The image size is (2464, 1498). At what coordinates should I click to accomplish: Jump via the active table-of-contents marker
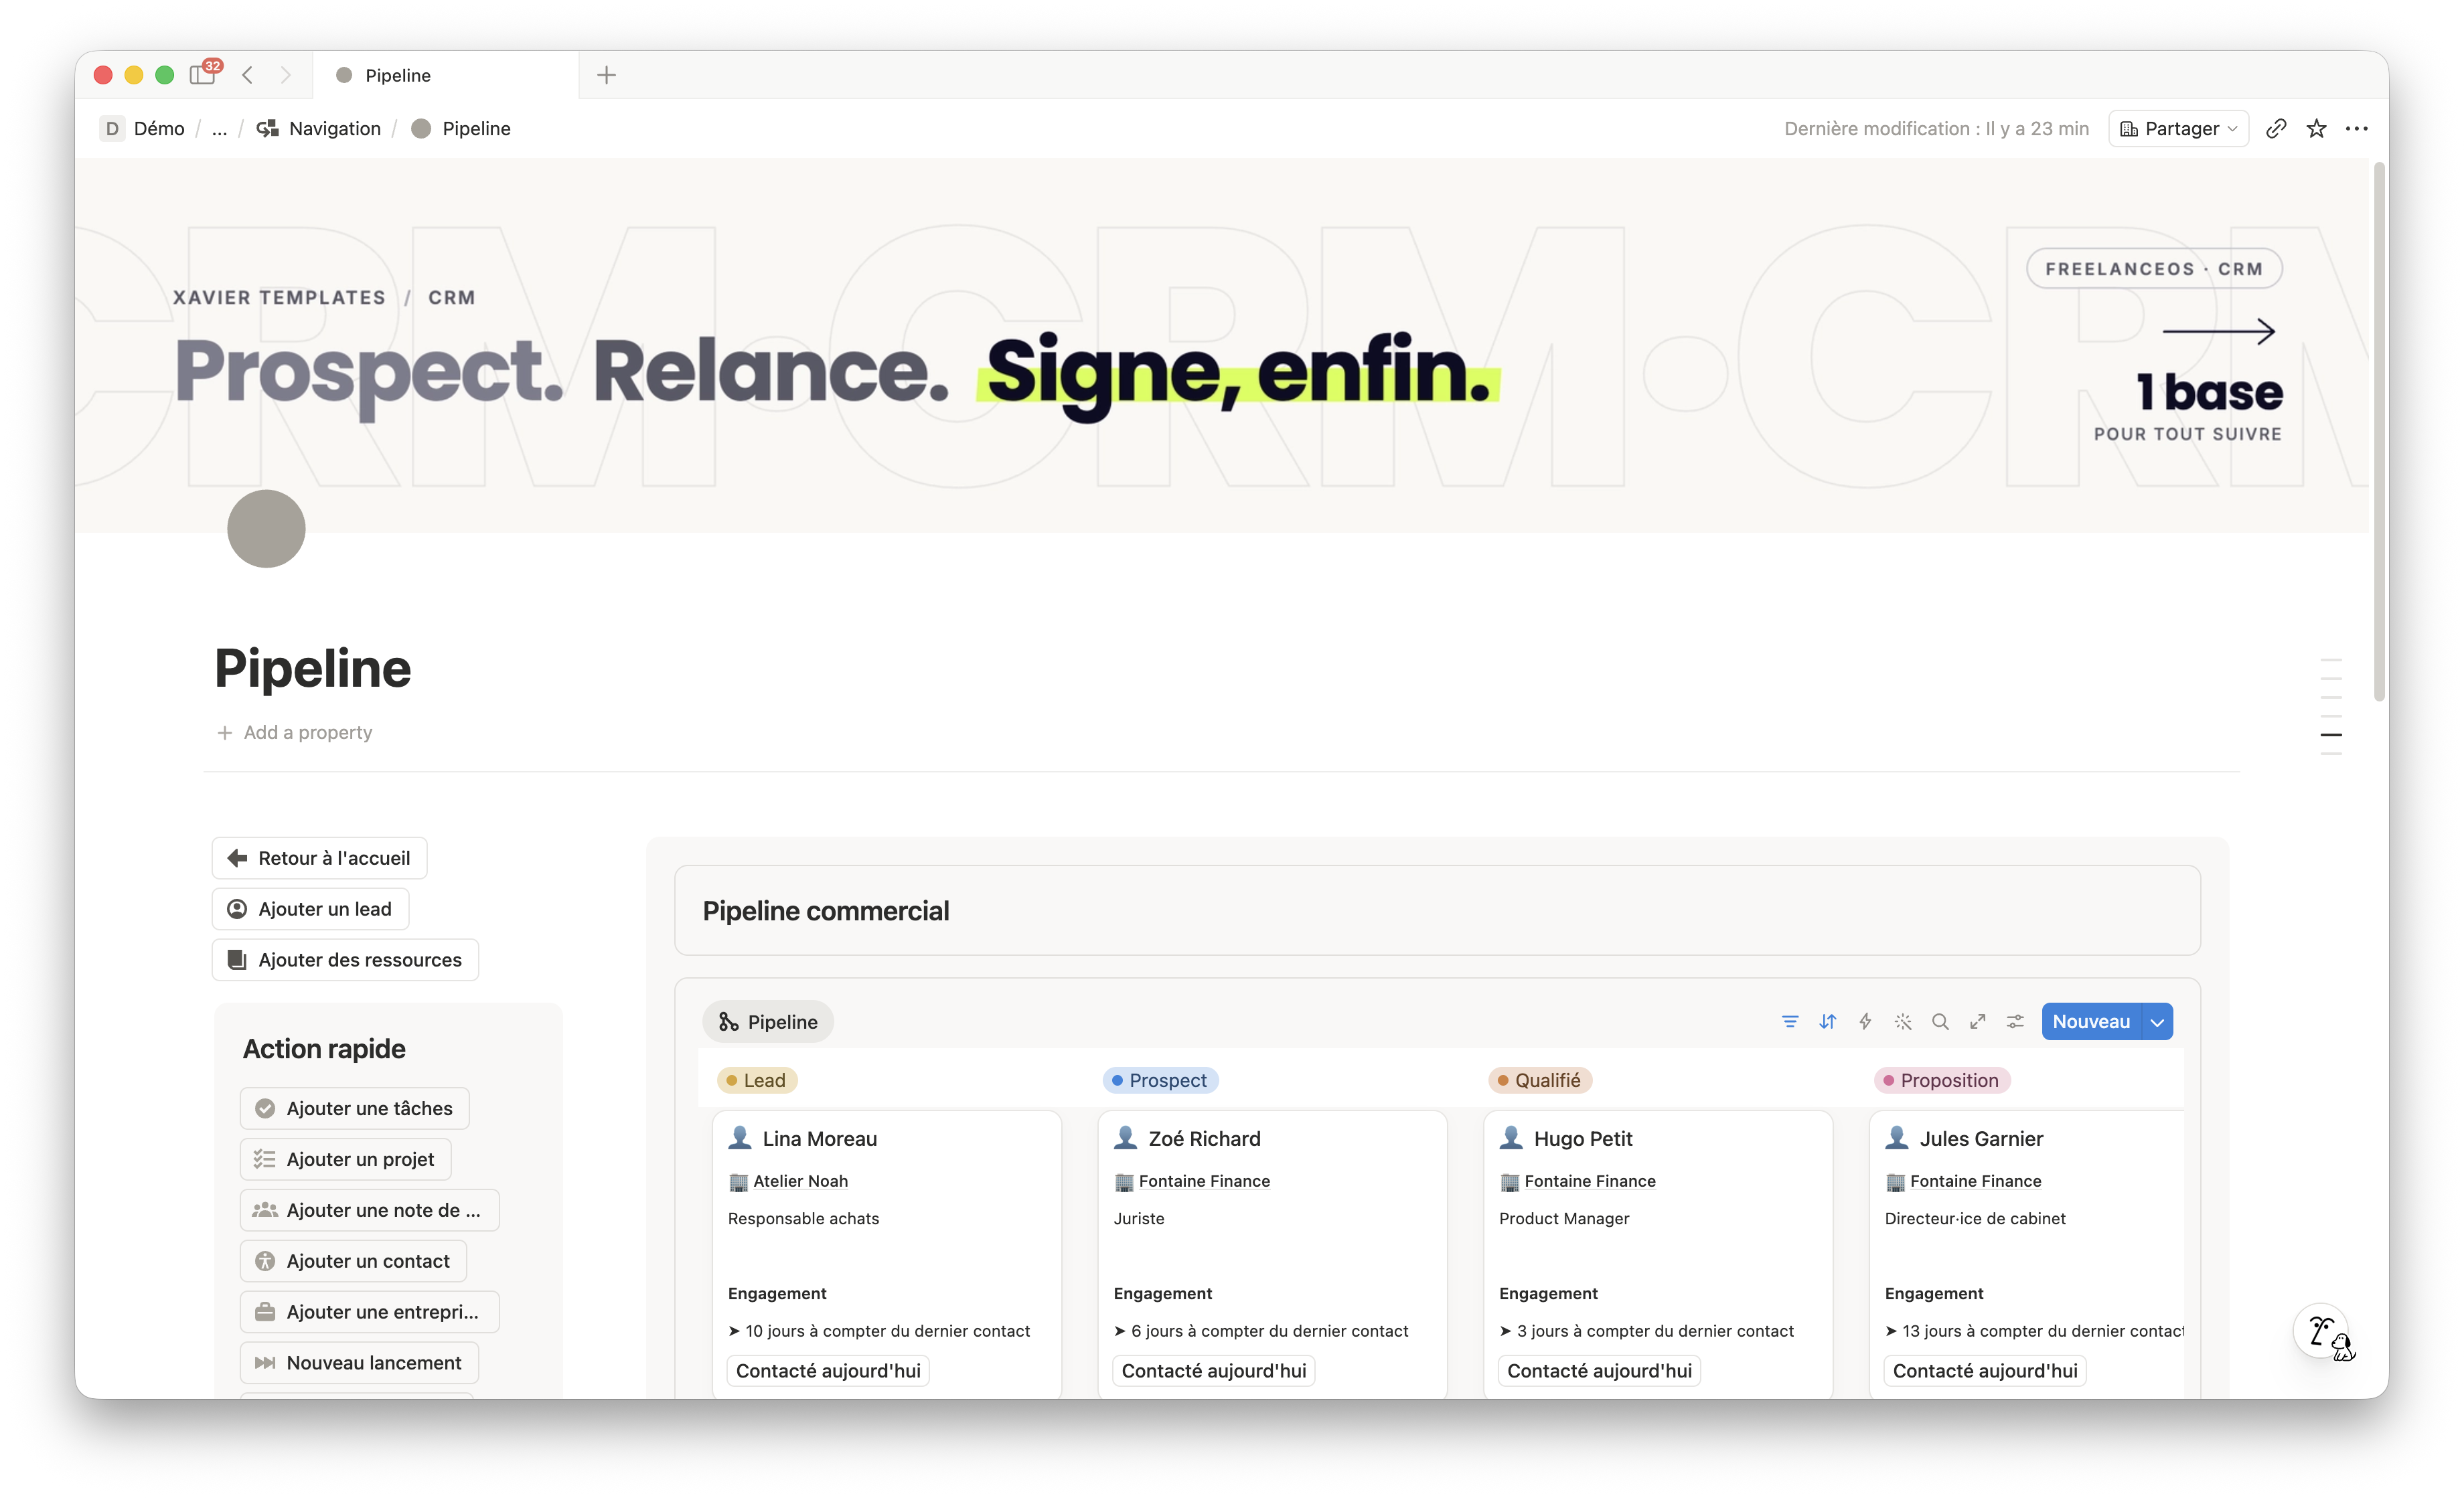tap(2331, 735)
